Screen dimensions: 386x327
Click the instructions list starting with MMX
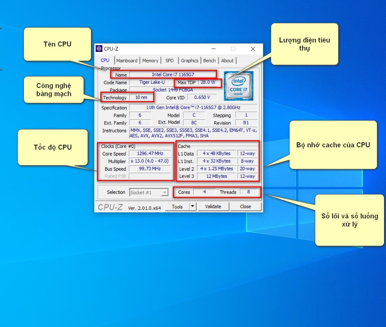coord(193,133)
